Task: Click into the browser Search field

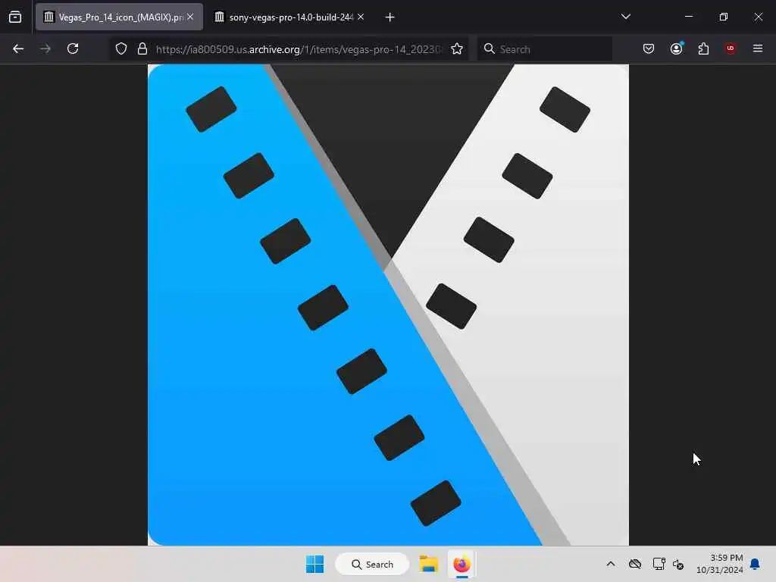Action: coord(545,49)
